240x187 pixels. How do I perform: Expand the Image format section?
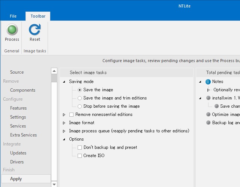pos(64,123)
